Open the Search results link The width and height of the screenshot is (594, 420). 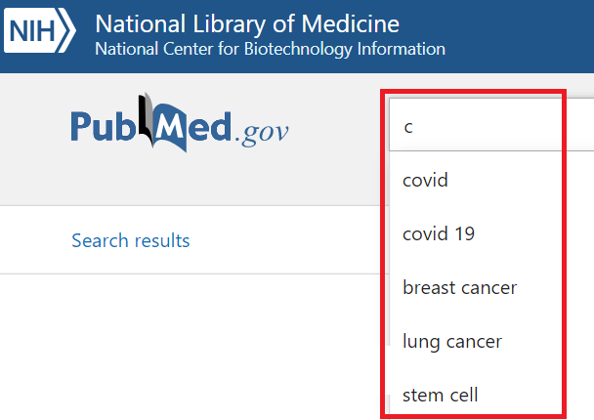coord(131,240)
